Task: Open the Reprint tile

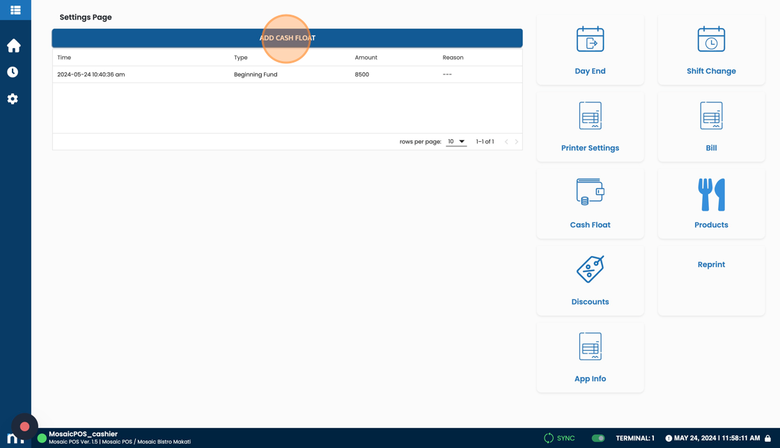Action: [x=711, y=280]
